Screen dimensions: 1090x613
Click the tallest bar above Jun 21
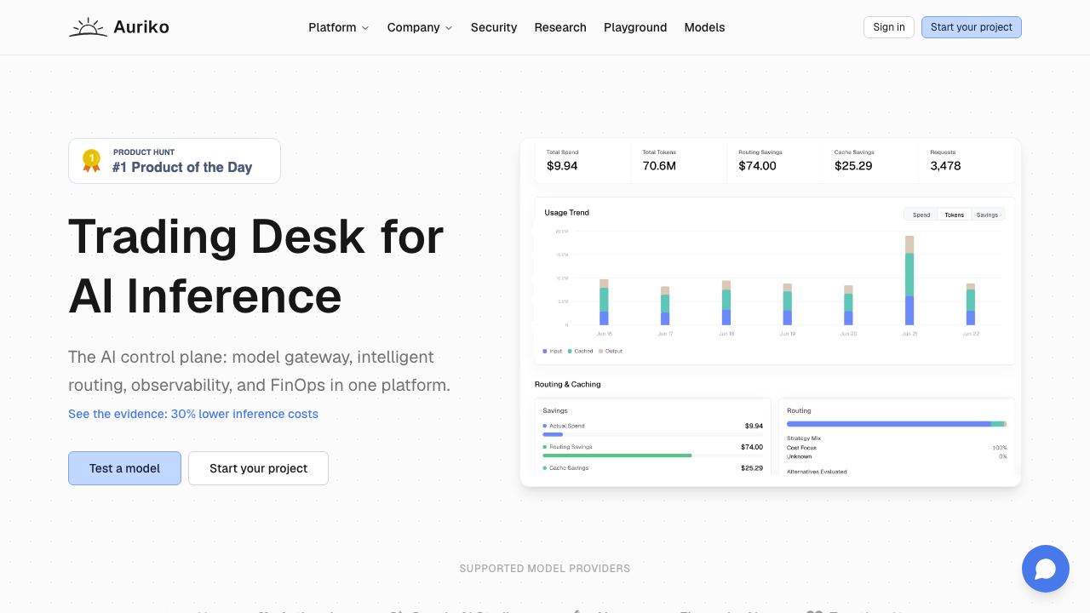point(909,280)
